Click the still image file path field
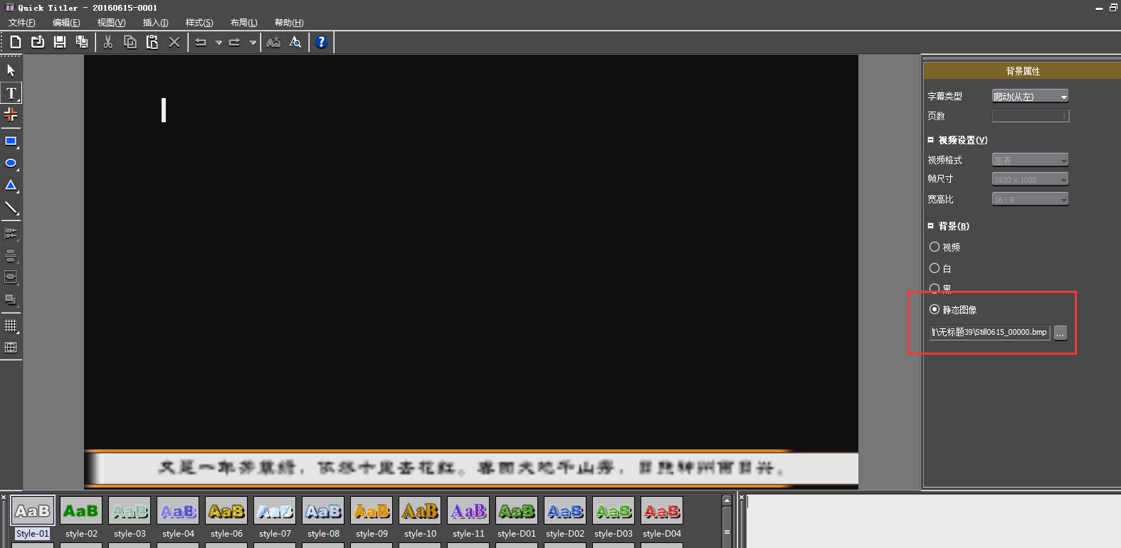The height and width of the screenshot is (548, 1121). [990, 332]
